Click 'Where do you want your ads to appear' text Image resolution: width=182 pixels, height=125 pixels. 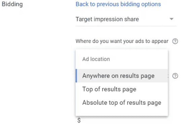pos(122,41)
